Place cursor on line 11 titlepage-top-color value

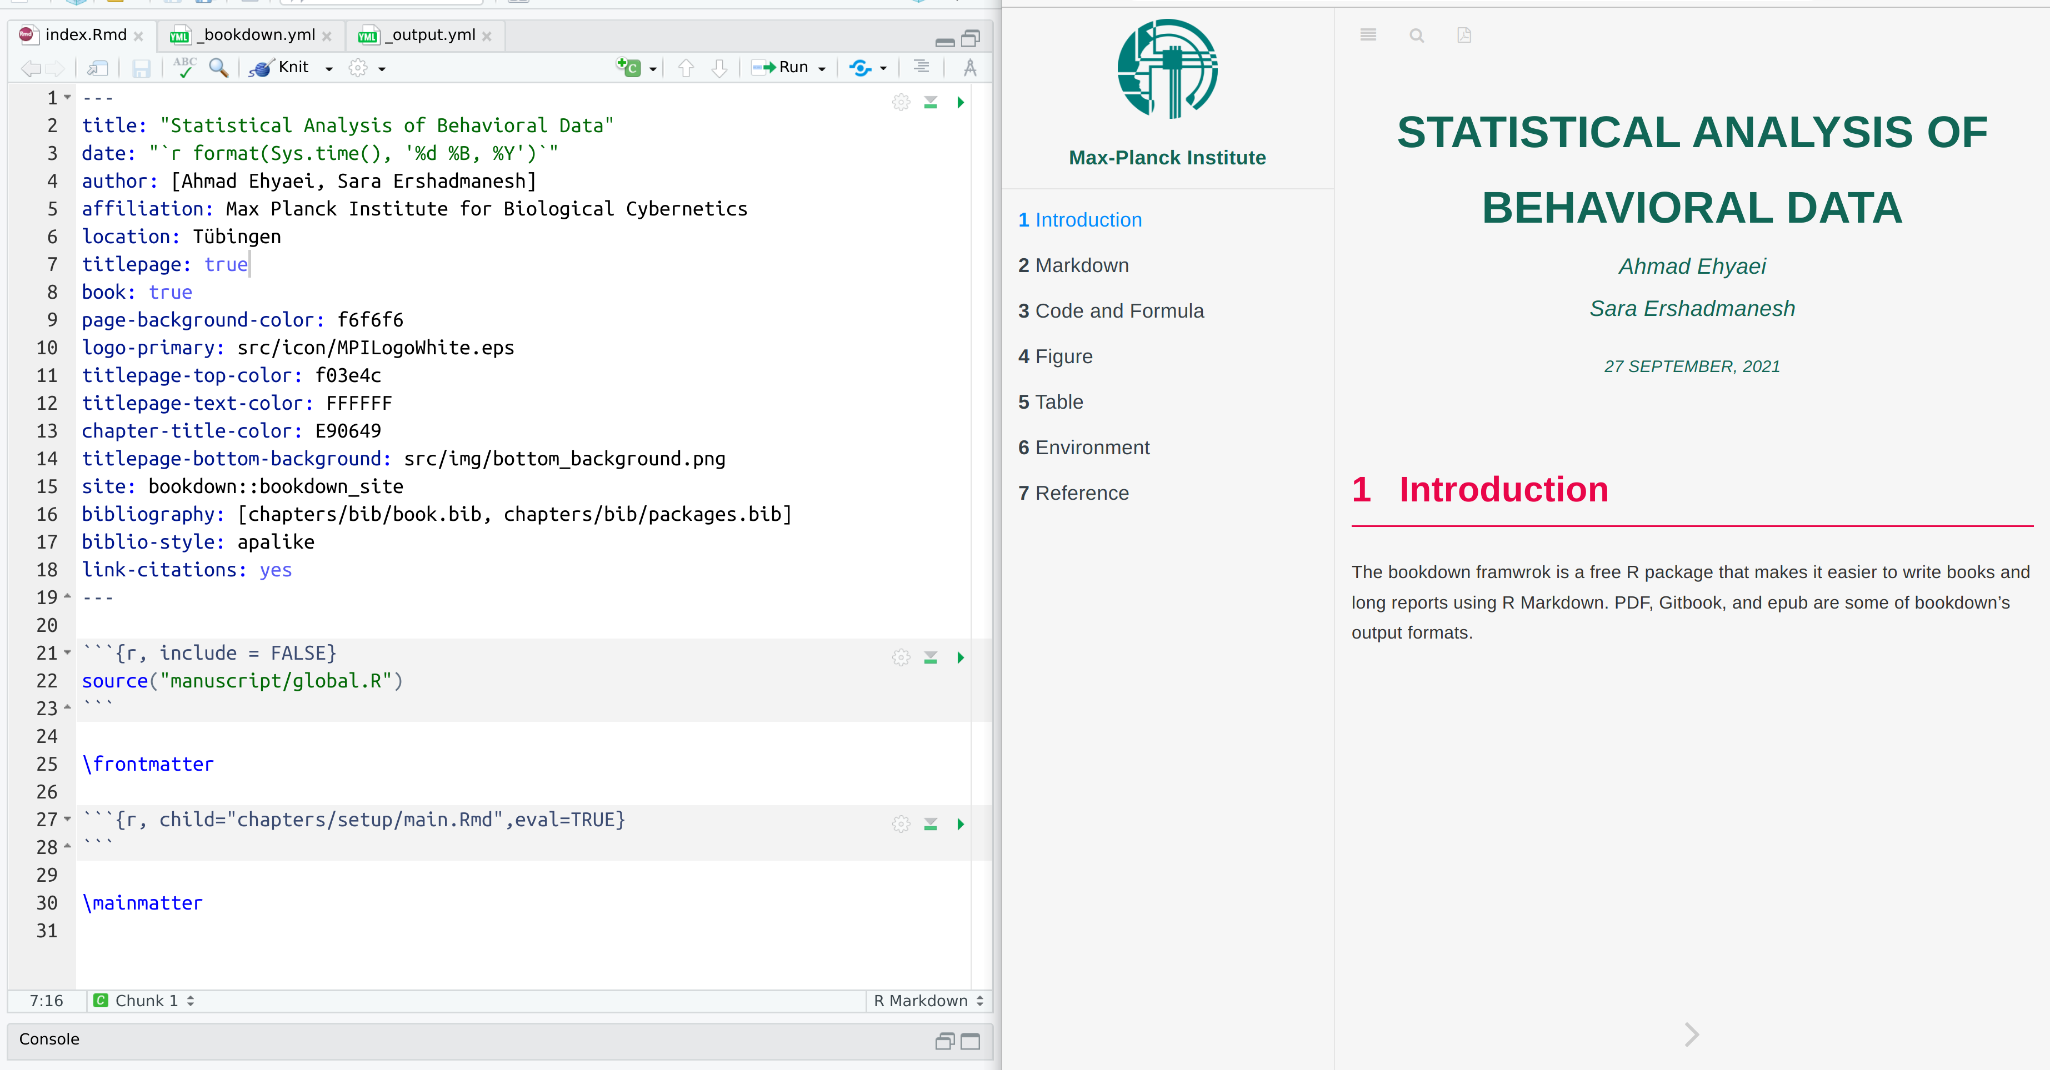(348, 375)
